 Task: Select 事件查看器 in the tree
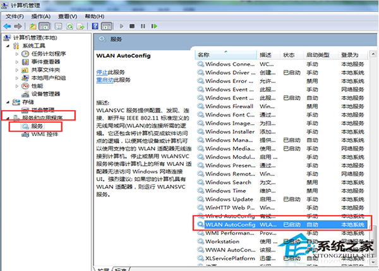pyautogui.click(x=45, y=62)
